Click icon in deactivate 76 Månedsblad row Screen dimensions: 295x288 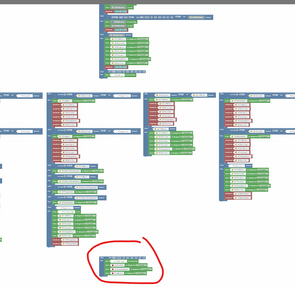point(236,198)
